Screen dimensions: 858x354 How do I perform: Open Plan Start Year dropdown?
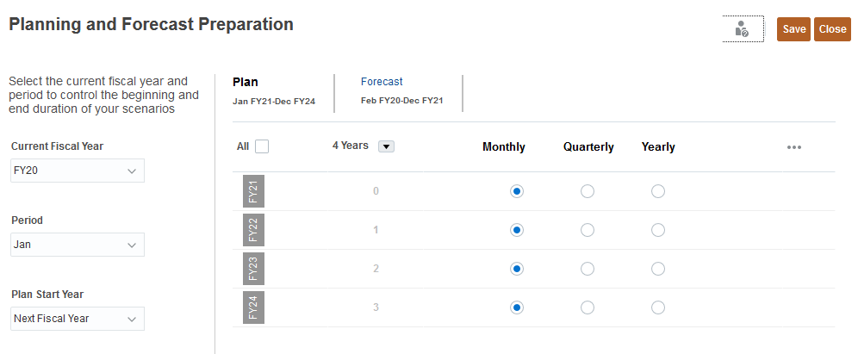[x=78, y=319]
